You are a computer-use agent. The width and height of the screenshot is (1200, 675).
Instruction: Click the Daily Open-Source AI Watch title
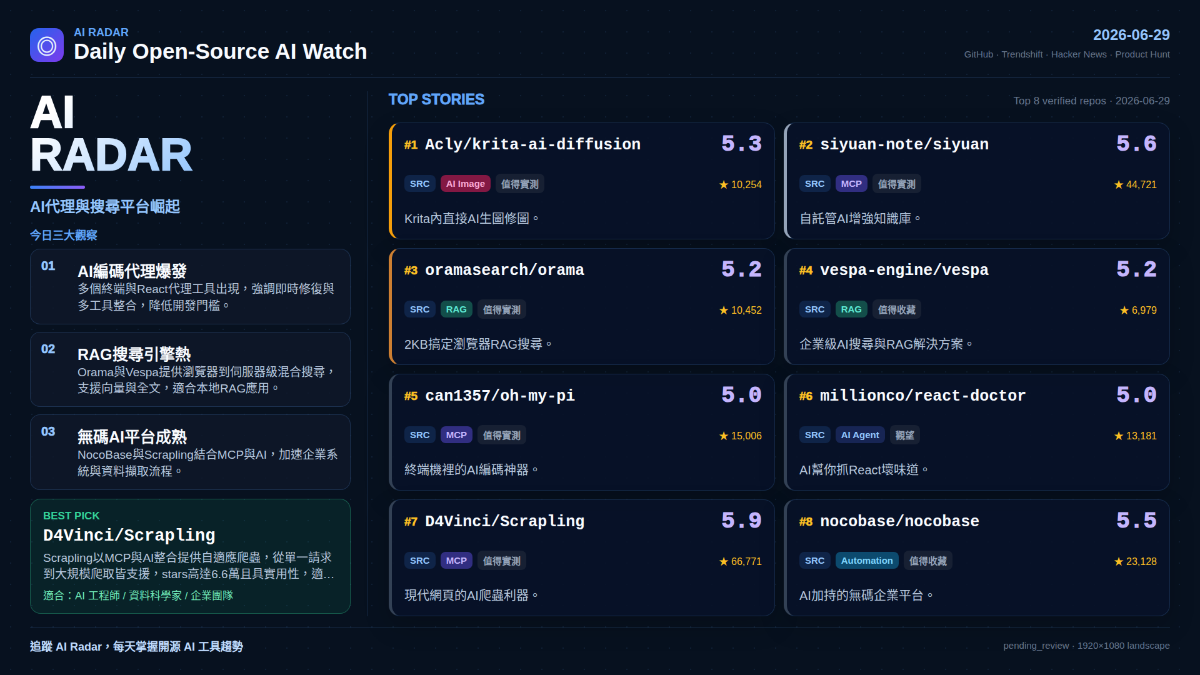220,51
